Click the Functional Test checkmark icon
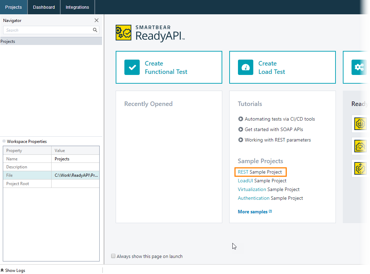Image resolution: width=370 pixels, height=274 pixels. (132, 67)
